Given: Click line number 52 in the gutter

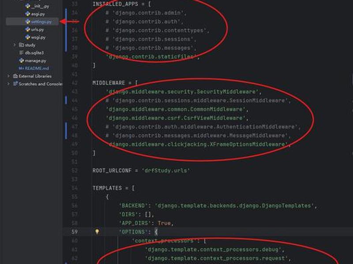Looking at the screenshot, I should [75, 171].
